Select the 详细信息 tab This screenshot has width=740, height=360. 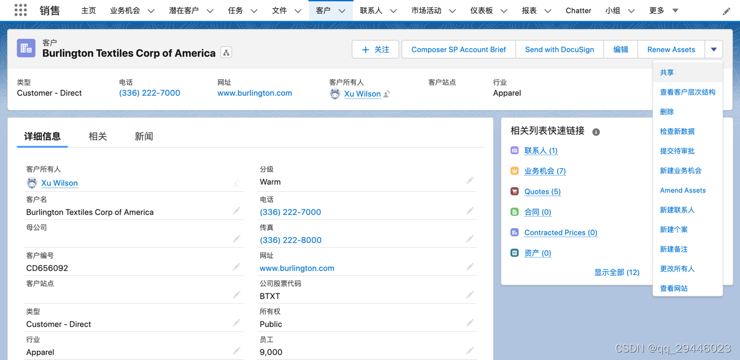(x=42, y=136)
